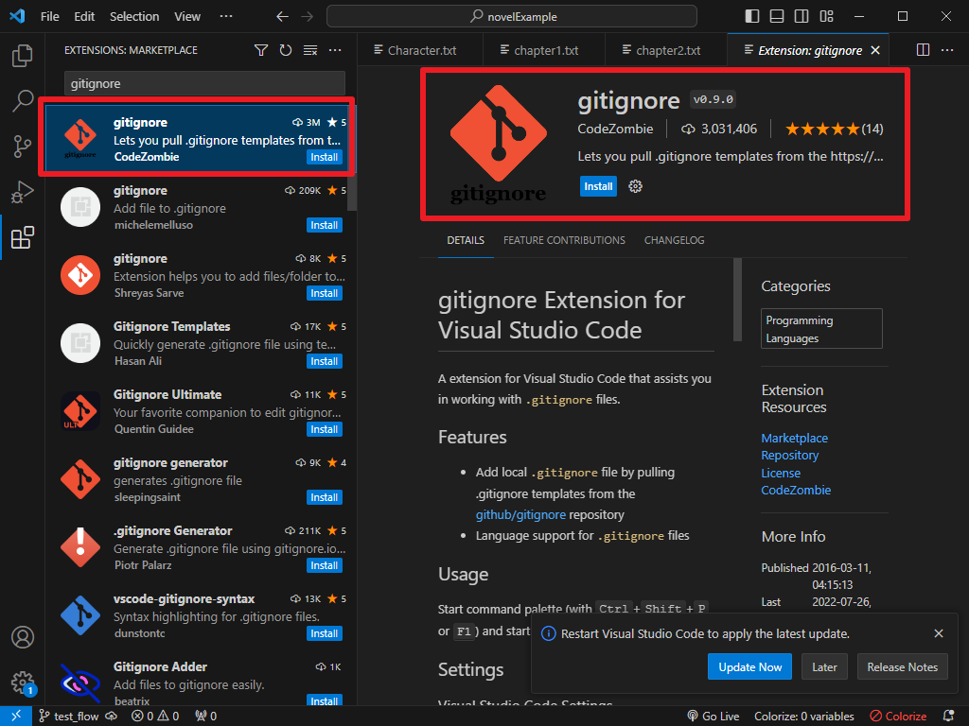Open the remote window indicator in the status bar
Viewport: 969px width, 726px height.
point(16,717)
